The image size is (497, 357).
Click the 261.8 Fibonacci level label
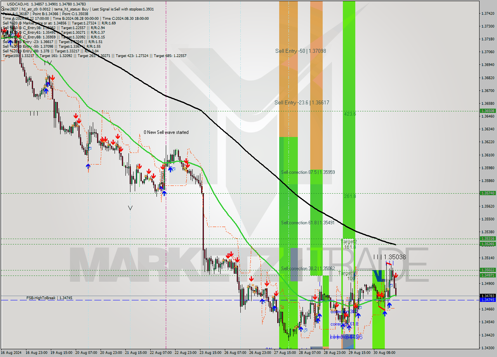click(349, 196)
